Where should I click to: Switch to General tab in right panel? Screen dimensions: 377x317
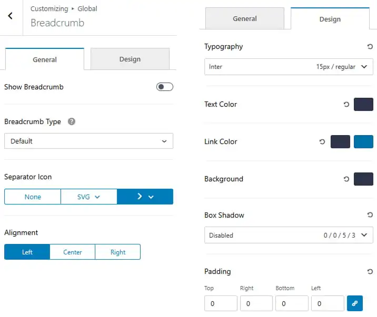coord(245,18)
